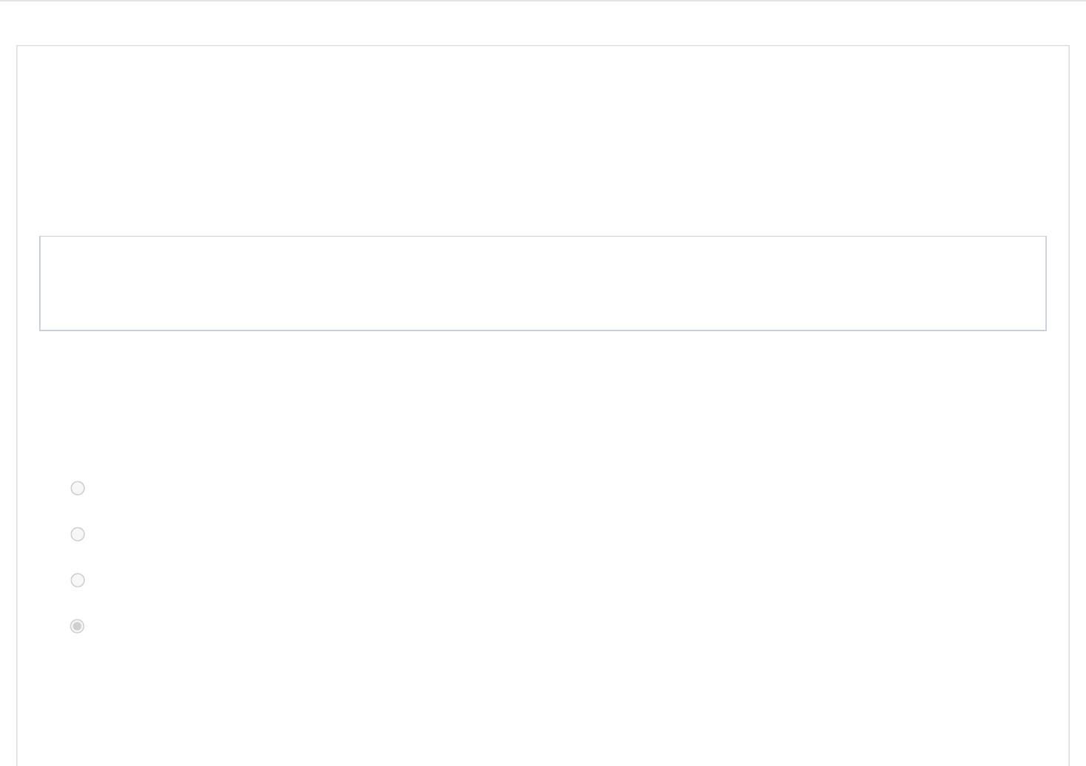Select the middle unselected radio button
Image resolution: width=1086 pixels, height=766 pixels.
point(78,534)
